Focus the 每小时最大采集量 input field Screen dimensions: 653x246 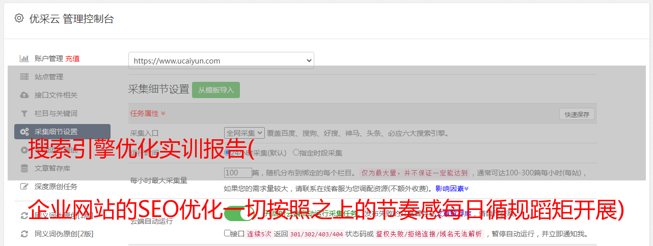pyautogui.click(x=238, y=173)
